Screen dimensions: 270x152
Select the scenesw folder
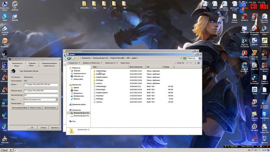click(x=99, y=83)
